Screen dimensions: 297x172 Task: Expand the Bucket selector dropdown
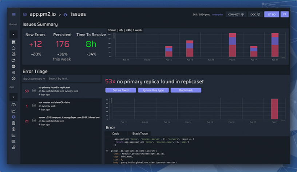tap(13, 34)
